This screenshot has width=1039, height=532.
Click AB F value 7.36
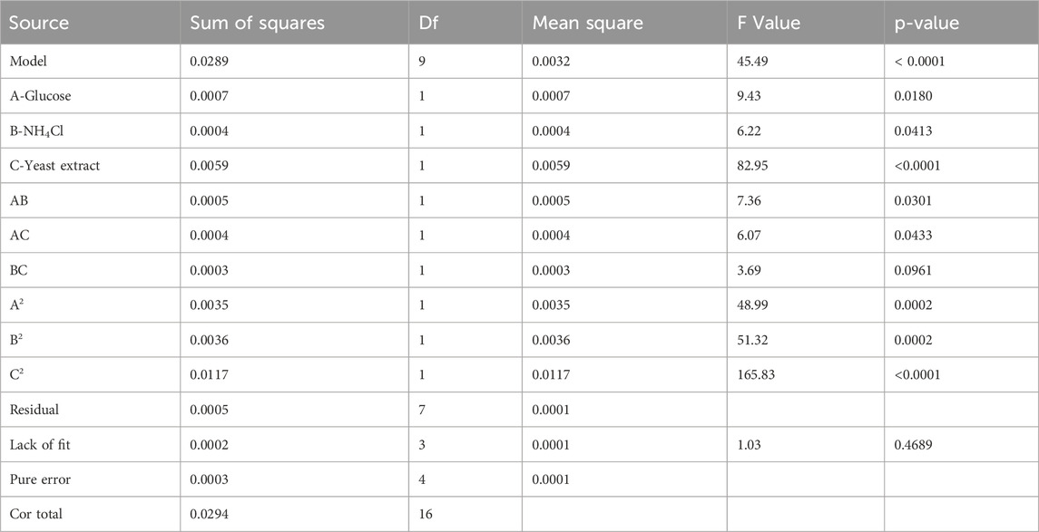coord(750,200)
